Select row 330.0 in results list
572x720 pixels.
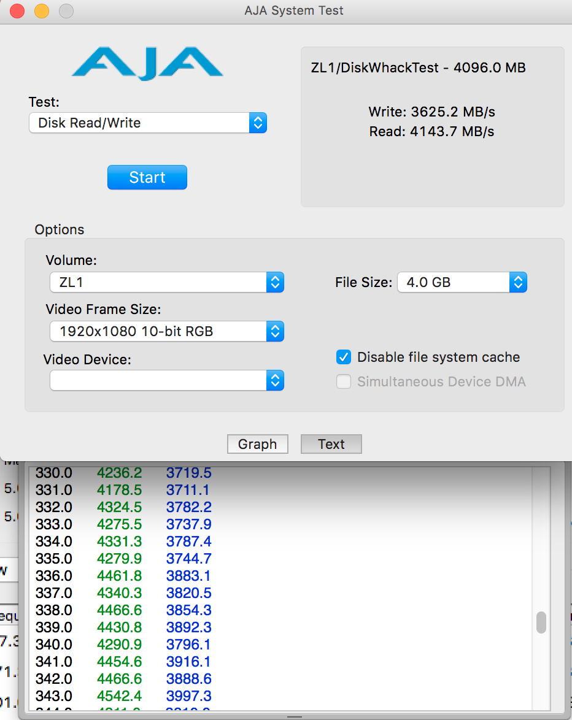point(280,473)
